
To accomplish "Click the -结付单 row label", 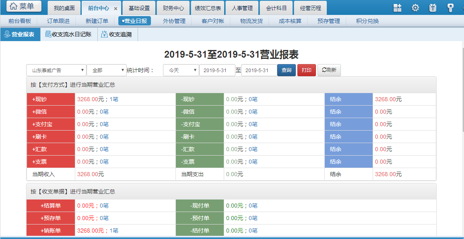I will [x=200, y=231].
